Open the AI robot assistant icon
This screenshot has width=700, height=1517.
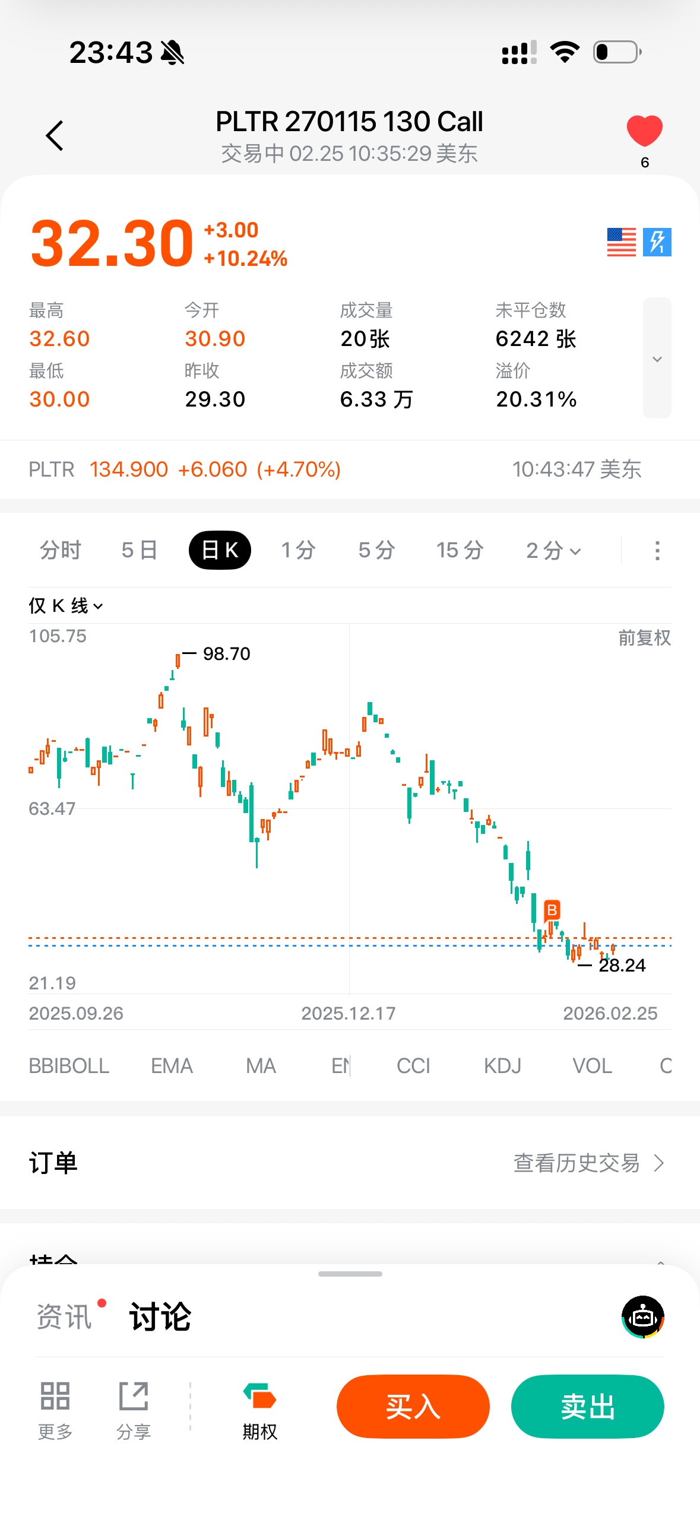[x=642, y=1317]
